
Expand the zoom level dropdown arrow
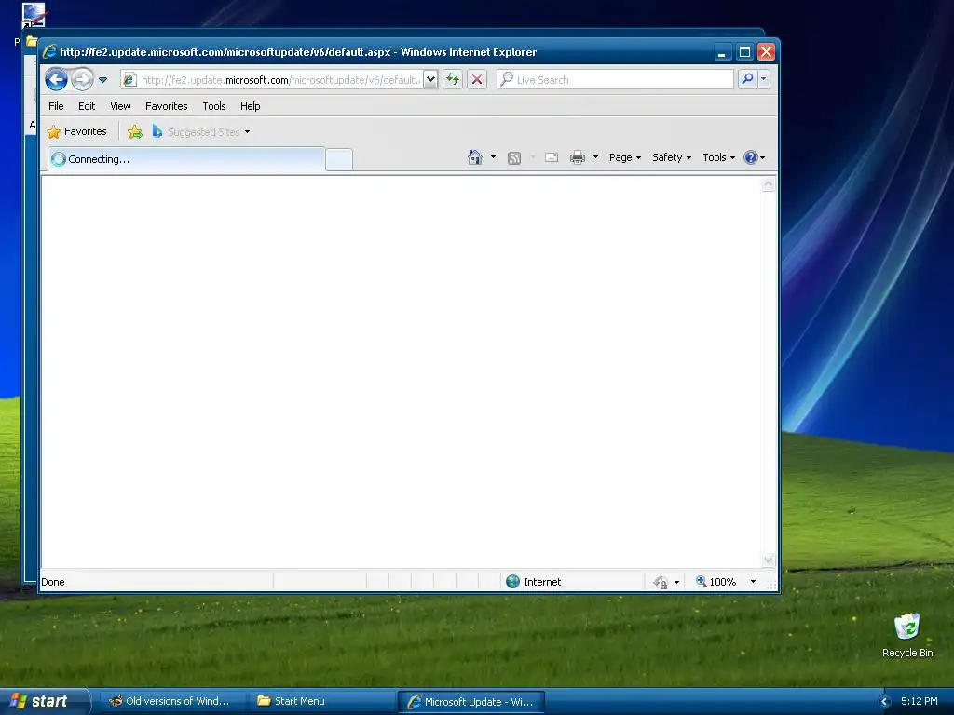753,582
